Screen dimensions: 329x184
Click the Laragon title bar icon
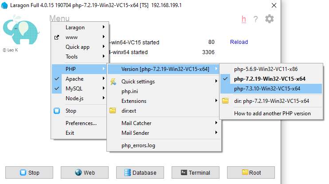[4, 5]
